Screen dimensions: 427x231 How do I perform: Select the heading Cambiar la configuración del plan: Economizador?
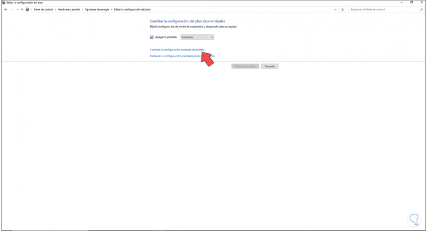click(187, 21)
